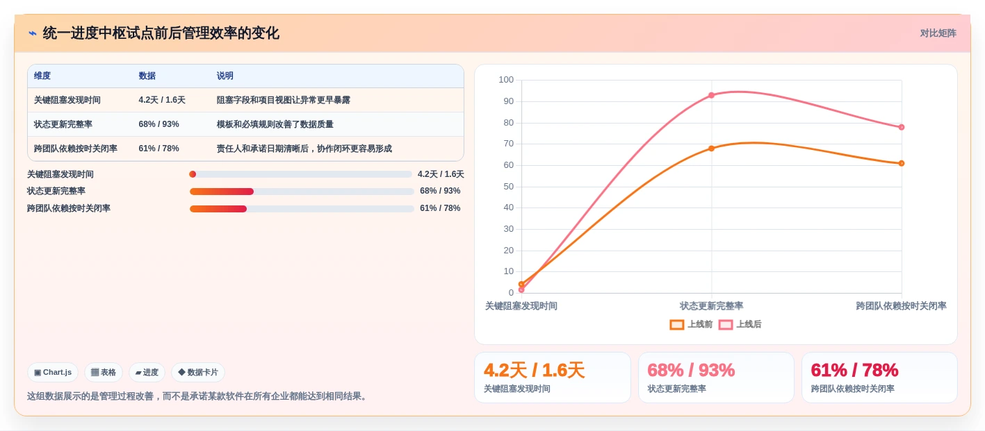Viewport: 985px width, 431px height.
Task: Click the title 统一进度中枢试点前后管理效率的变化
Action: tap(161, 33)
